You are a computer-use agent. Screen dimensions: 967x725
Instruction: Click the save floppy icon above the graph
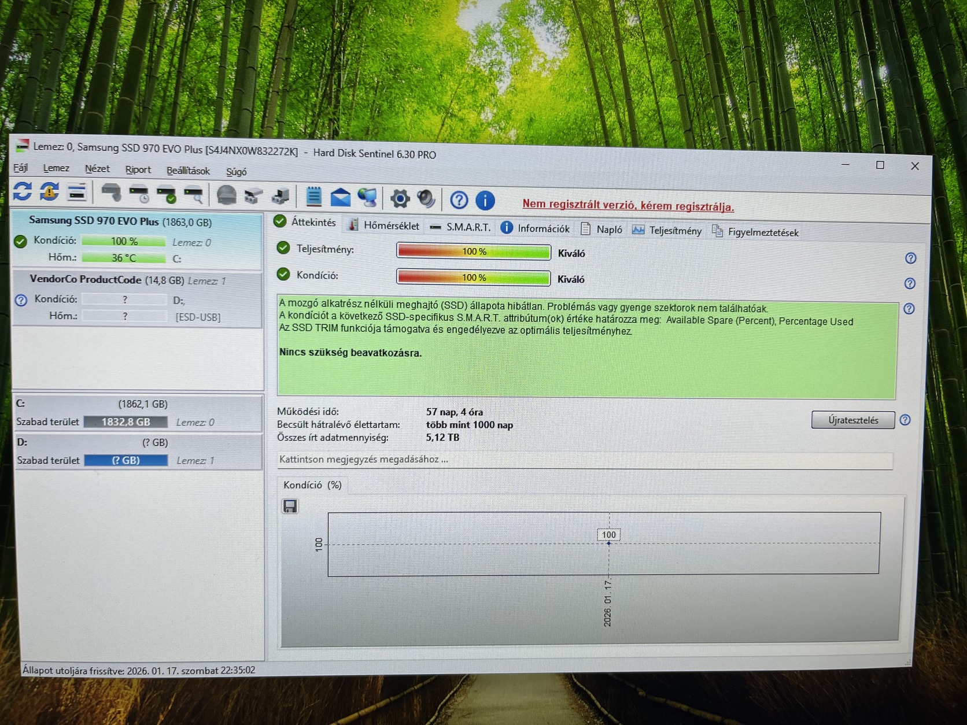[x=290, y=506]
